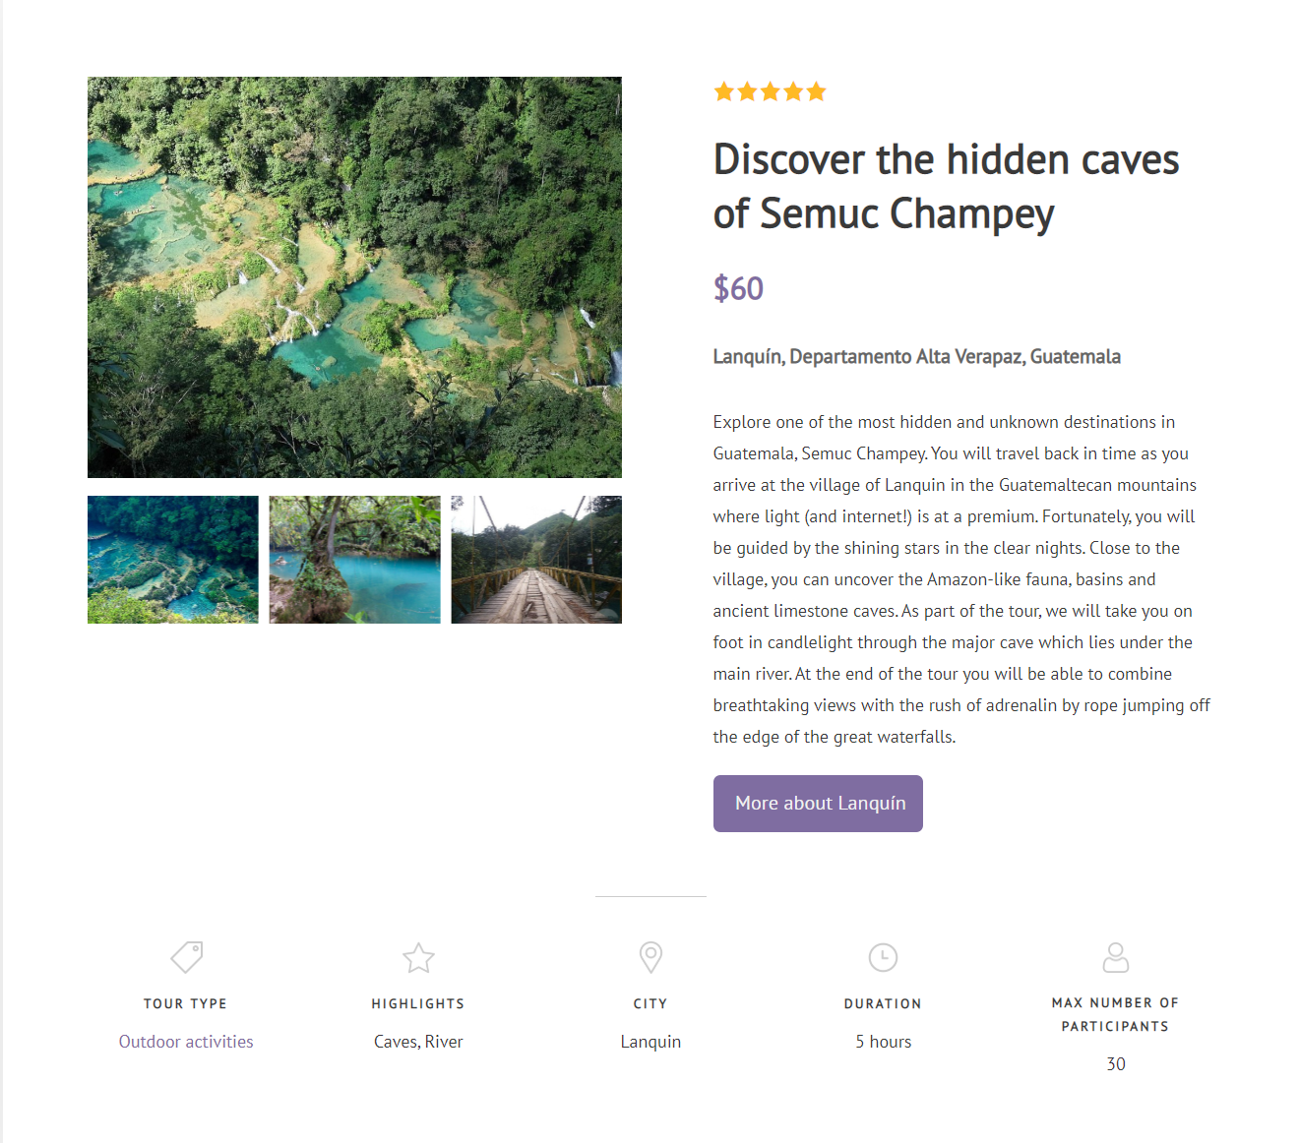Click the clock Duration icon
1299x1143 pixels.
coord(883,957)
